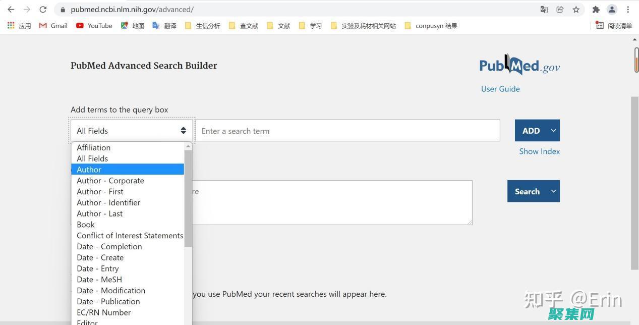Open the YouTube bookmark
Screen dimensions: 639x325
point(94,26)
